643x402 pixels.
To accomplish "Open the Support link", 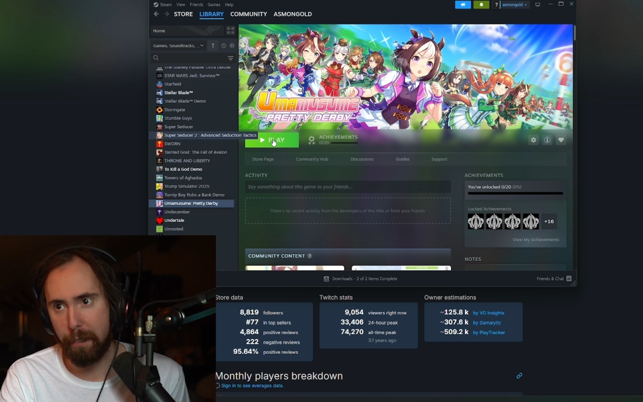I will coord(439,159).
